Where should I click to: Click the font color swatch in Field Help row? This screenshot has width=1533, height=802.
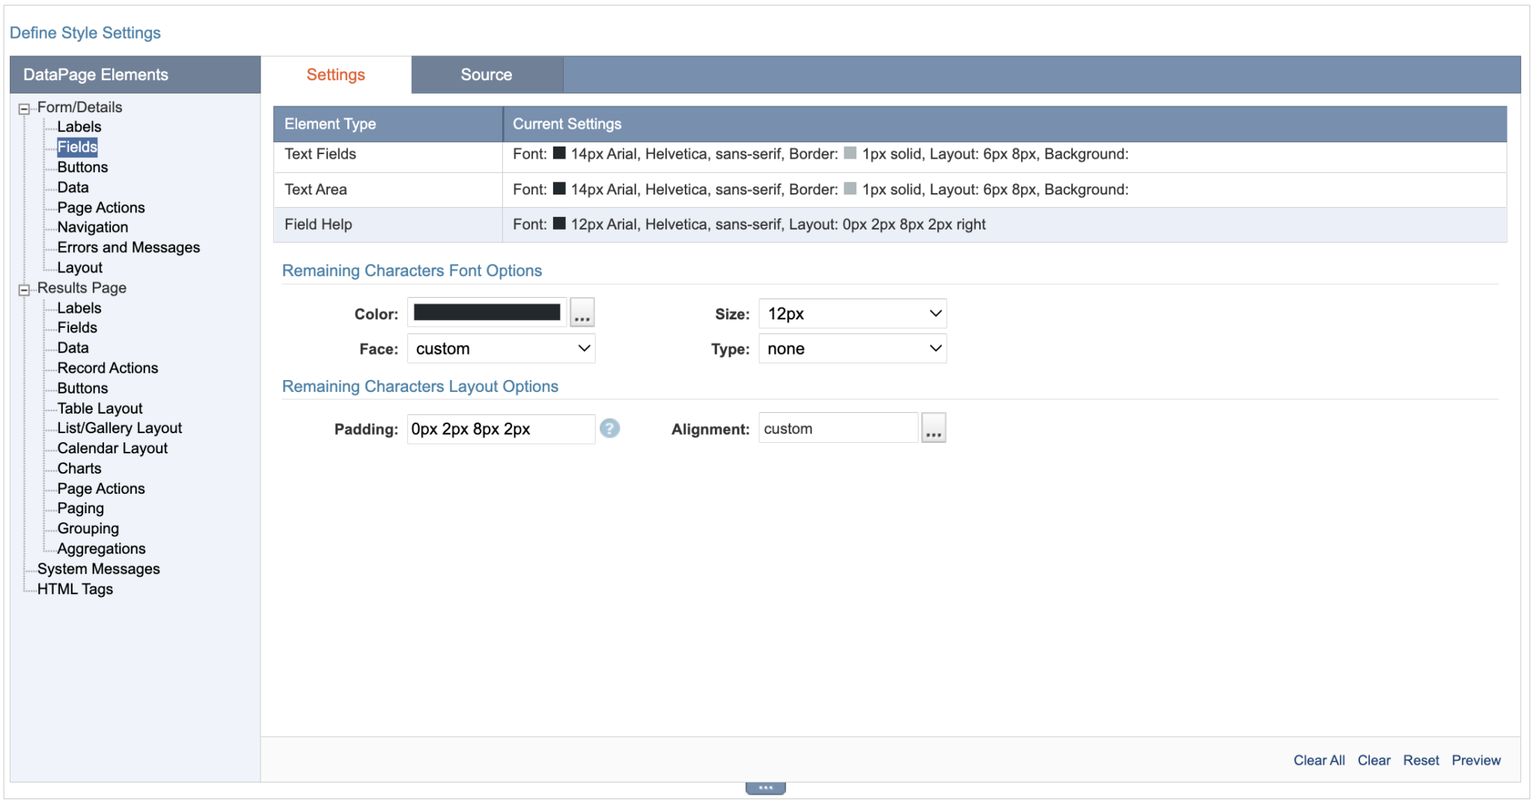(x=558, y=224)
